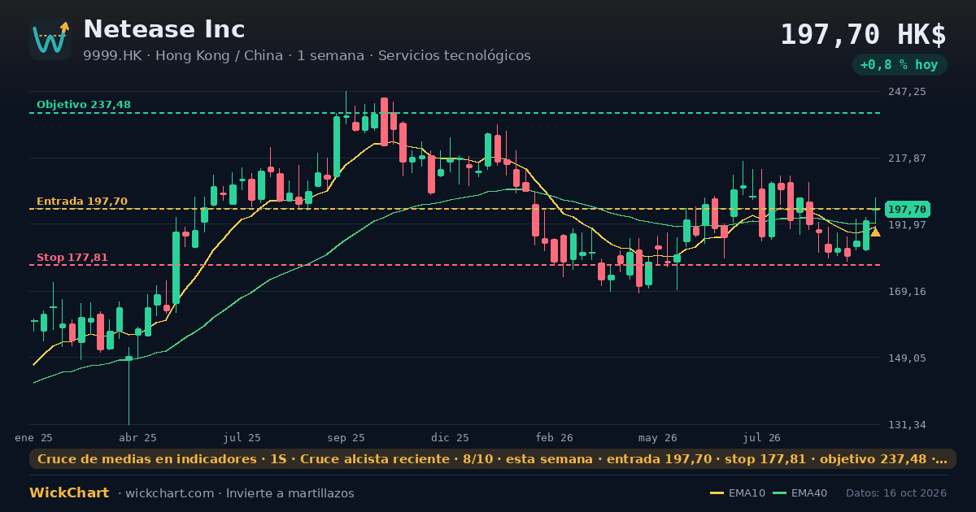
Task: Click the jul 26 date label
Action: 762,437
